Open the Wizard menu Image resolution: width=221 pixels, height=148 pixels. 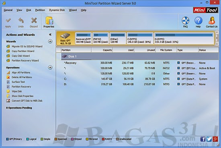(73, 10)
